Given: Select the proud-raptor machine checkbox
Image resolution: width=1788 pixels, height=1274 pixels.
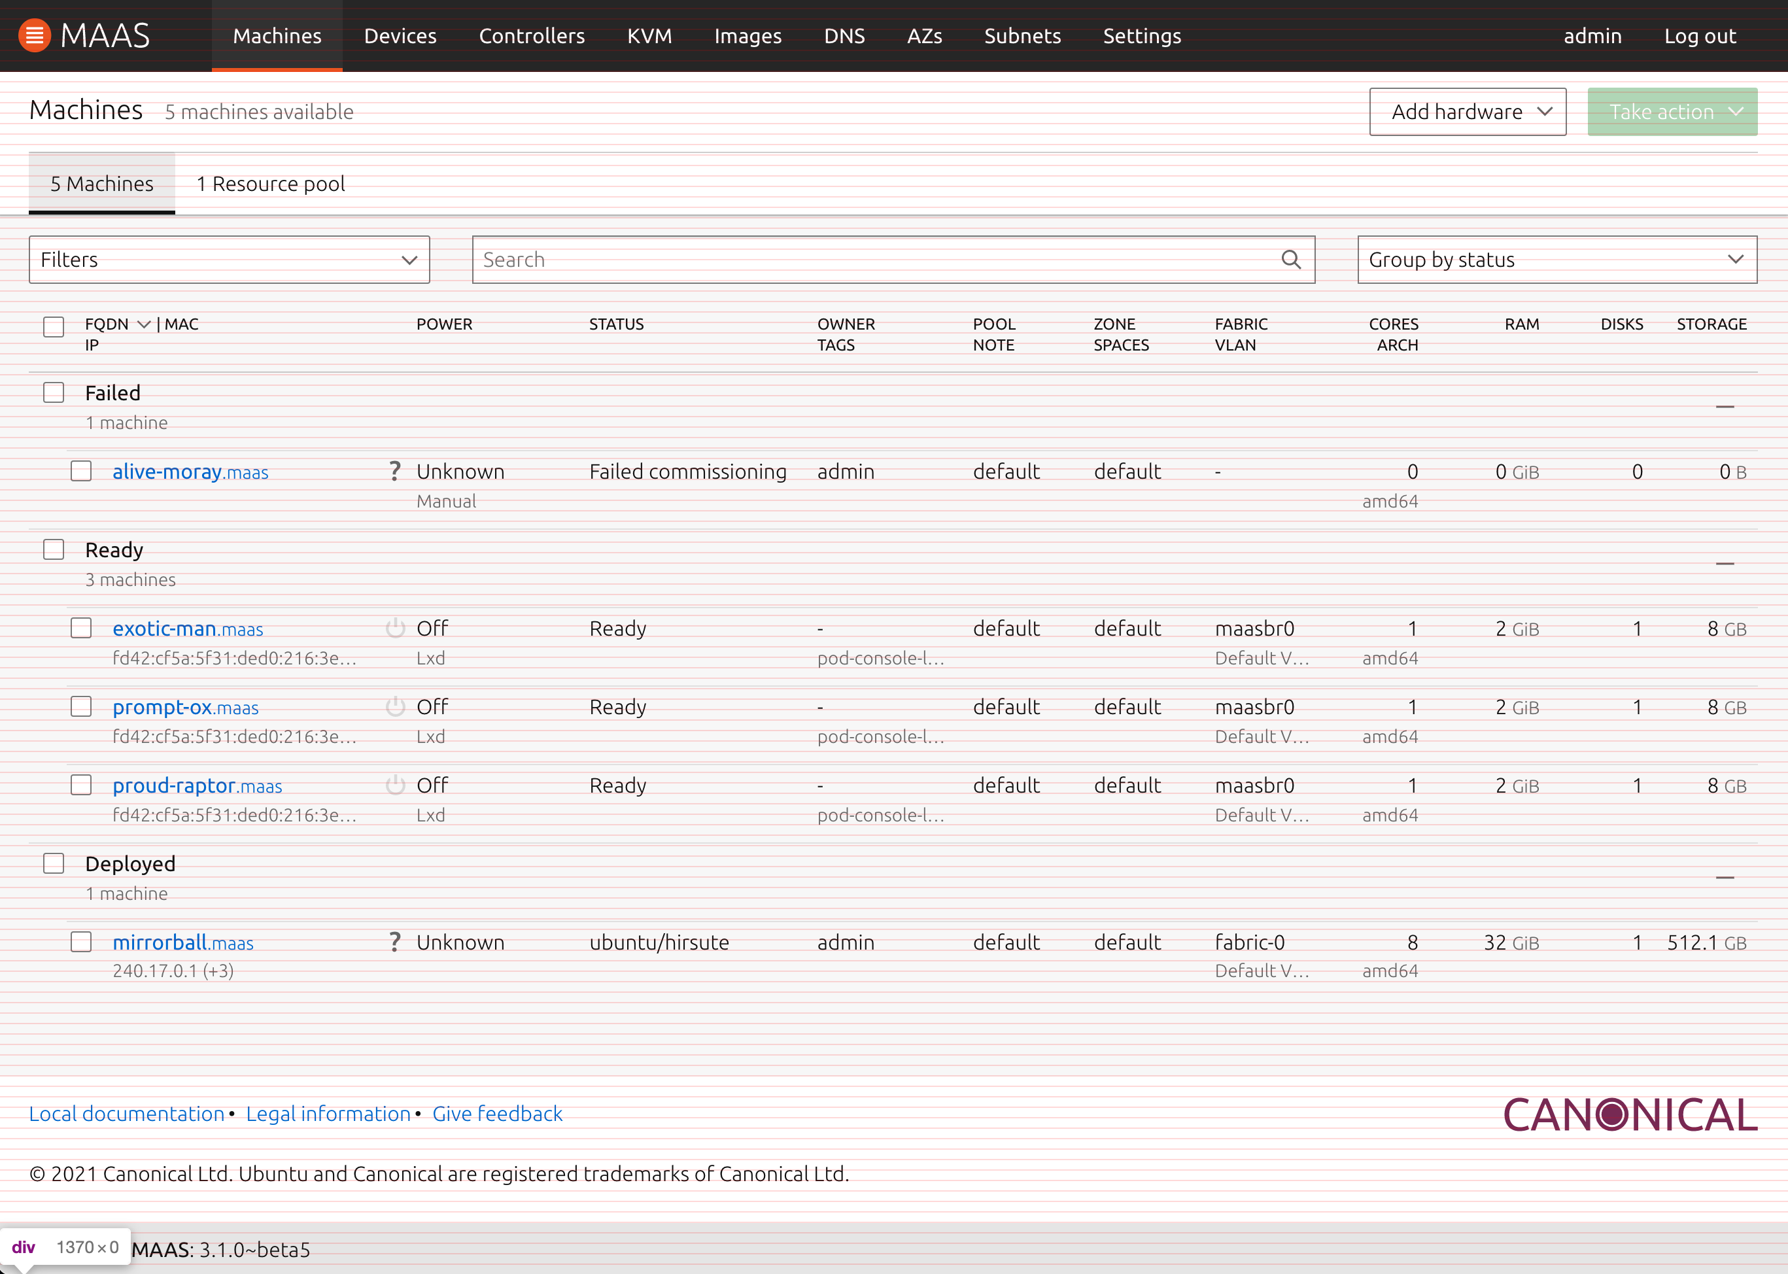Looking at the screenshot, I should tap(81, 785).
